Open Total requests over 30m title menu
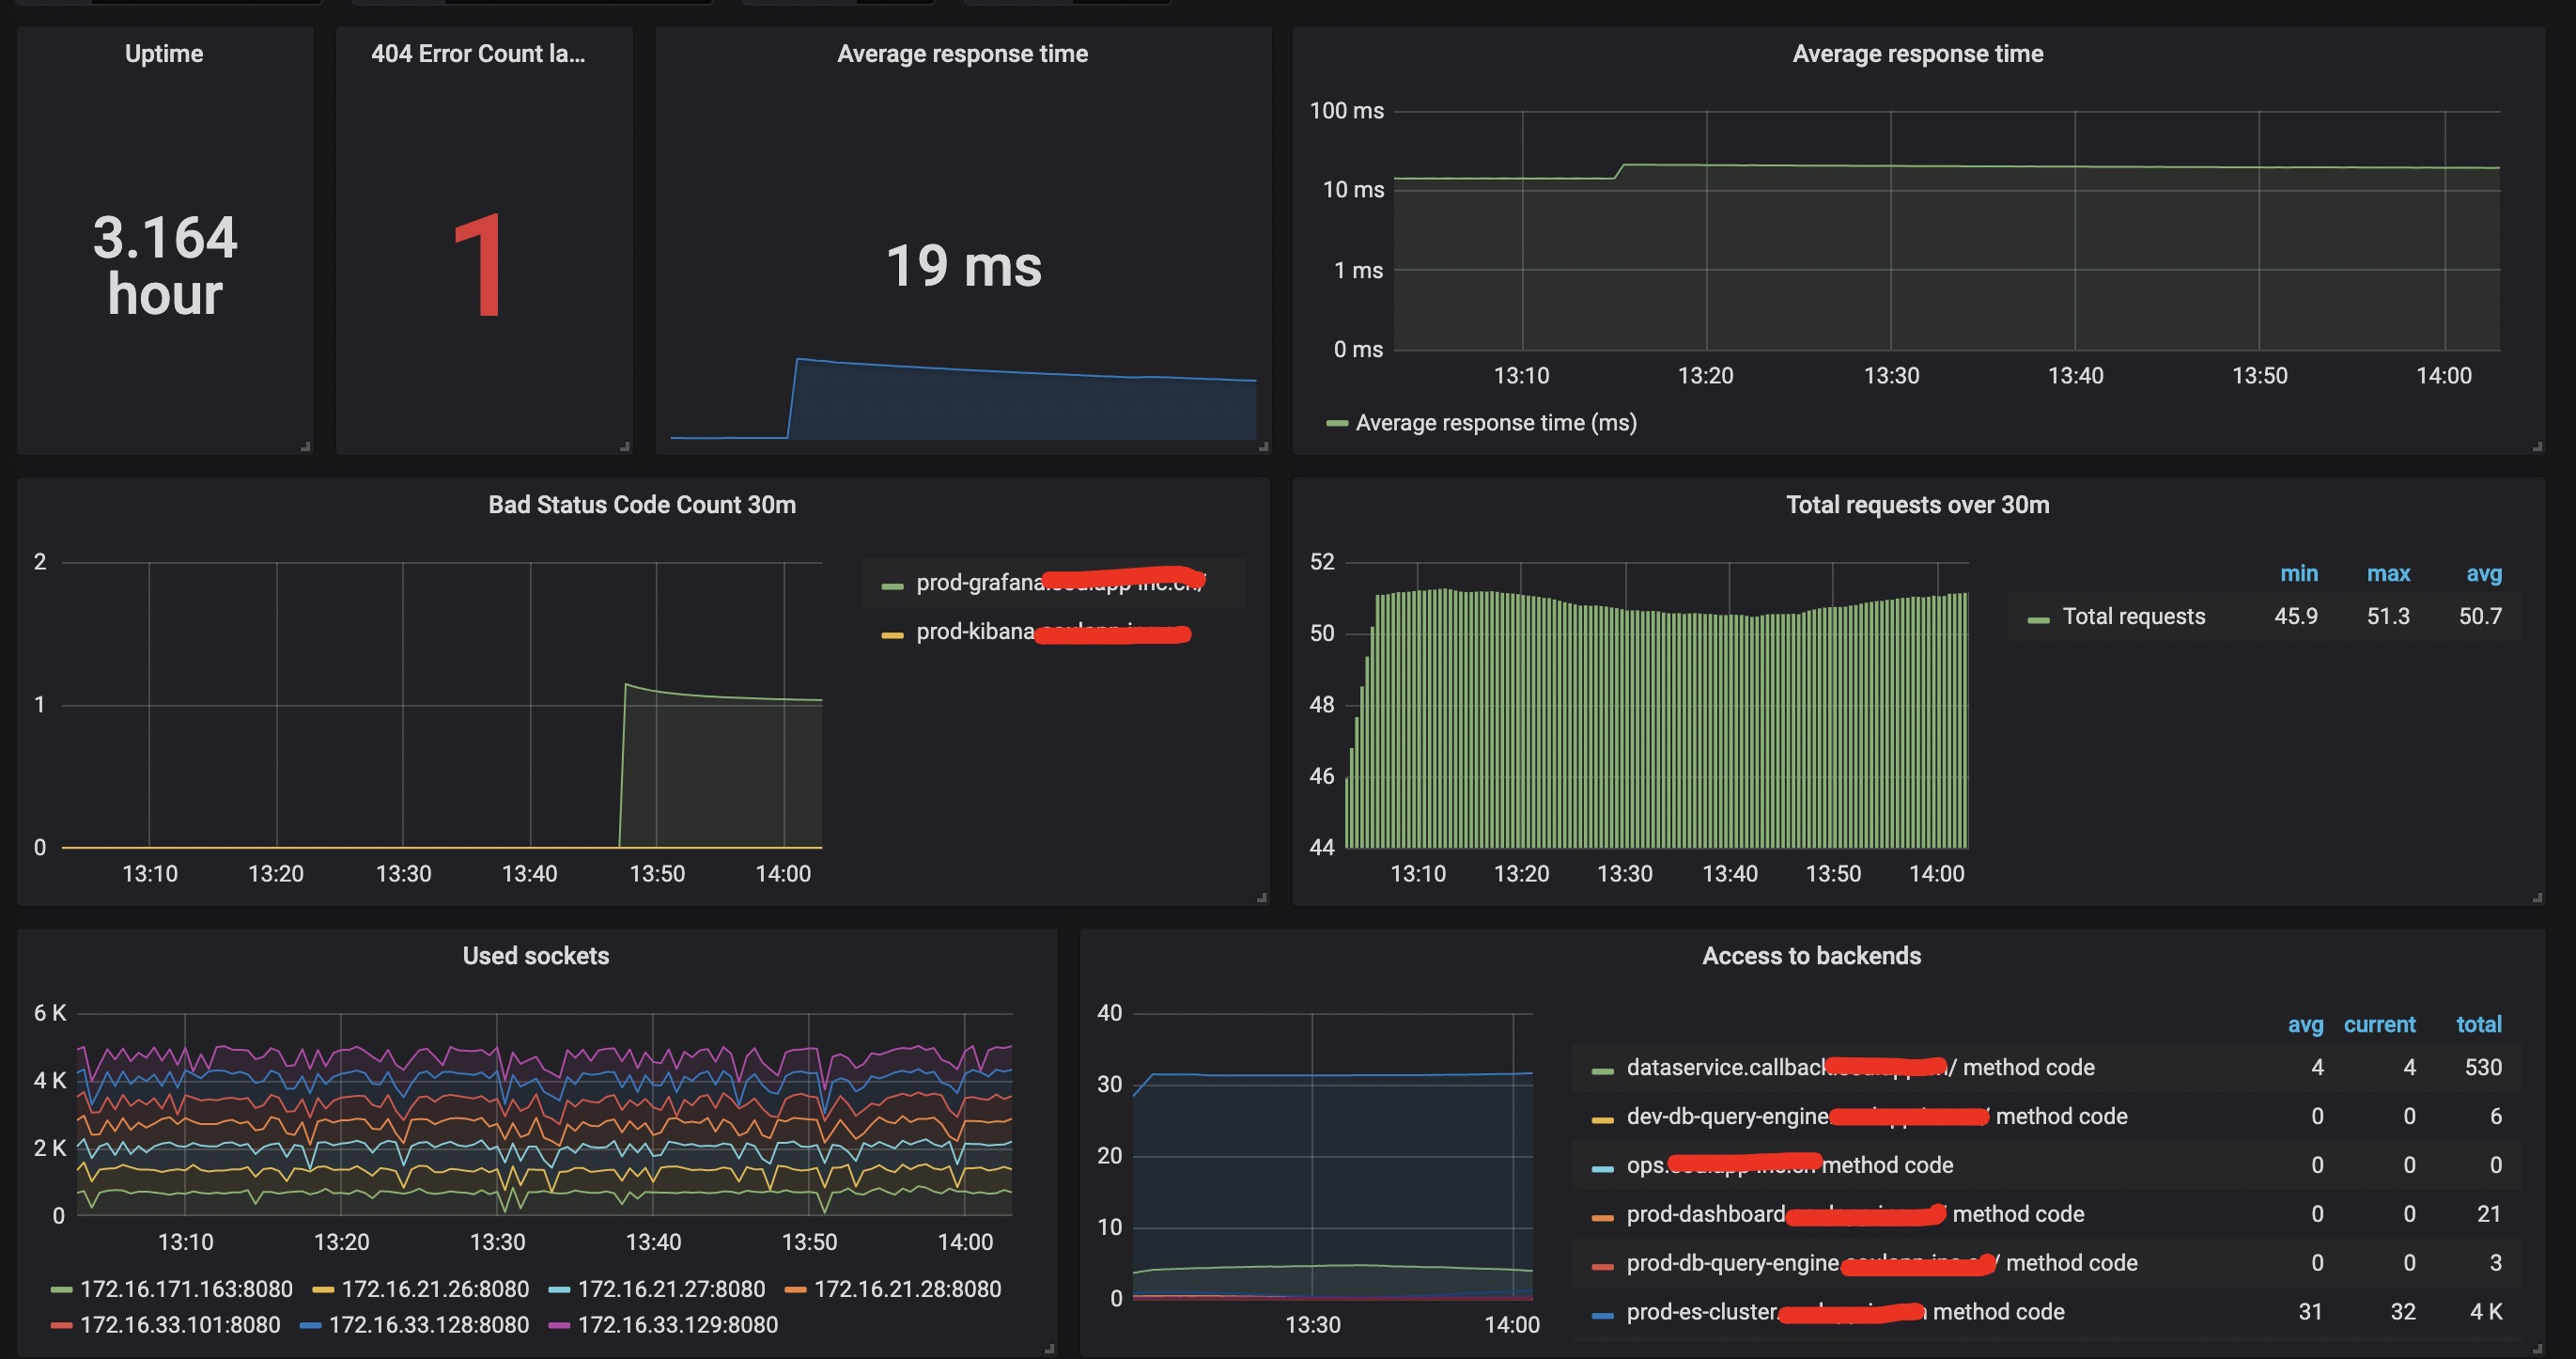This screenshot has width=2576, height=1359. 1917,505
